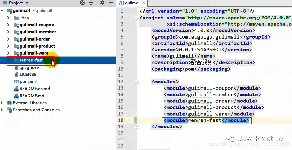Select README.en.md in the tree
Image resolution: width=292 pixels, height=150 pixels.
tap(35, 89)
